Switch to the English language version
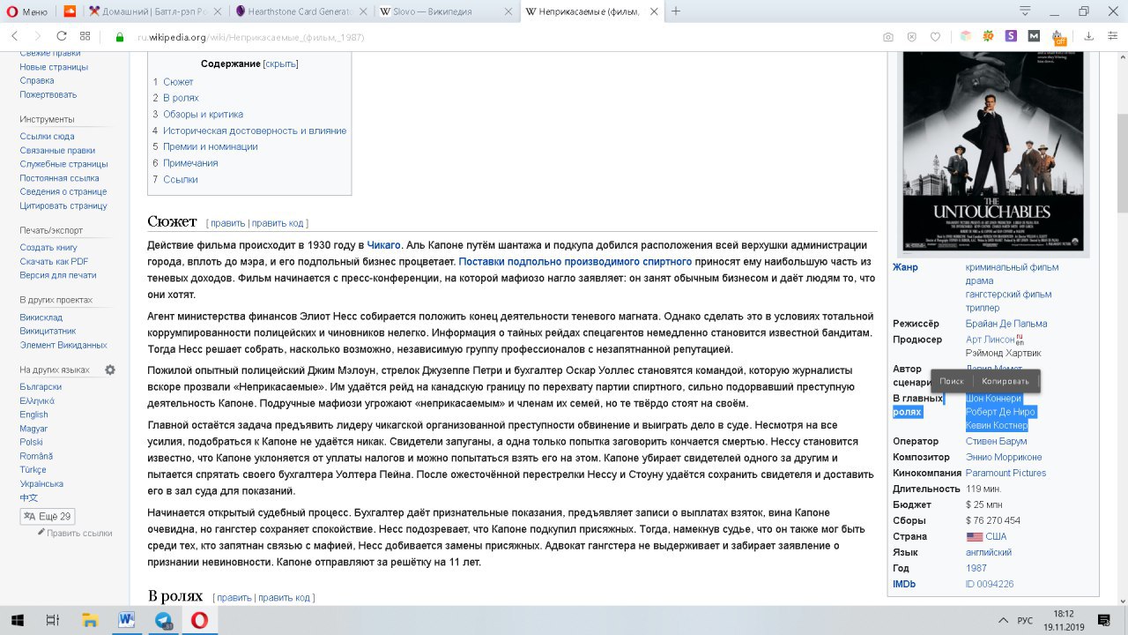The width and height of the screenshot is (1128, 635). [33, 415]
